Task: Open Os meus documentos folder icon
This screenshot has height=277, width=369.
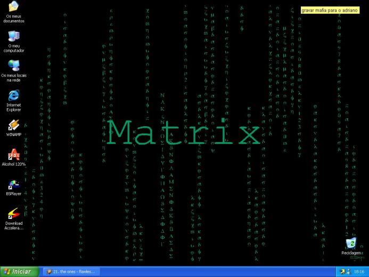Action: pos(14,6)
